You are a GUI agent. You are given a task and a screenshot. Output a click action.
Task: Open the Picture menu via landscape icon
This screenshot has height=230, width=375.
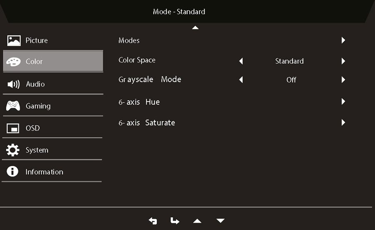pyautogui.click(x=14, y=41)
